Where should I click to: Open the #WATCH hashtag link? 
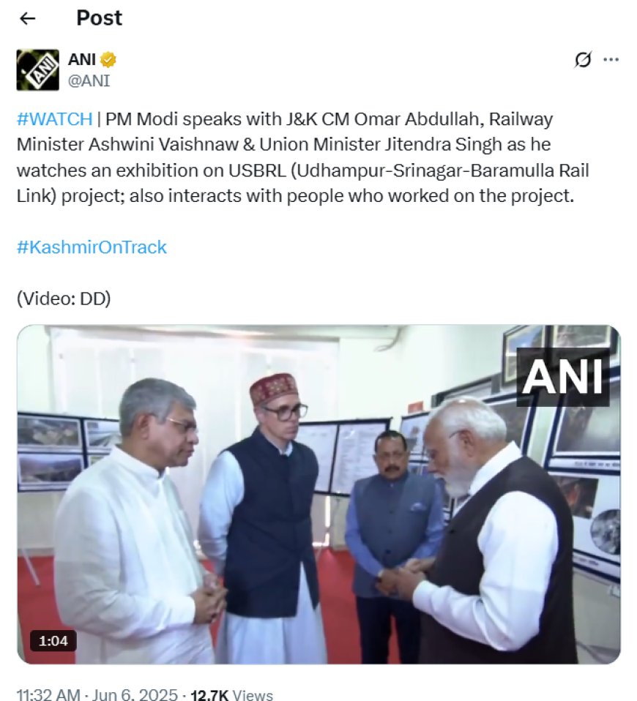tap(54, 119)
